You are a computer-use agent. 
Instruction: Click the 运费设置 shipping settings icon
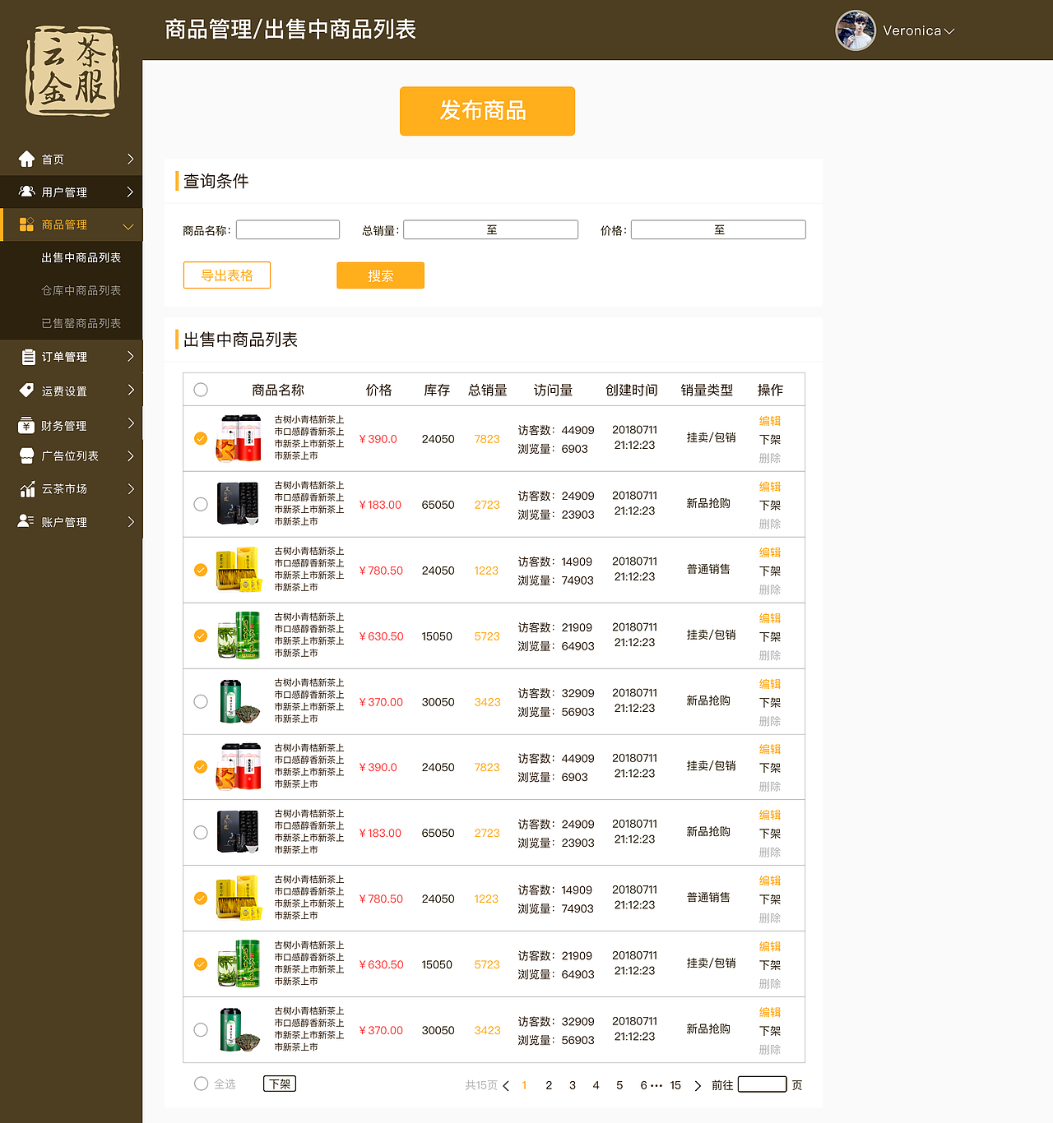tap(26, 390)
